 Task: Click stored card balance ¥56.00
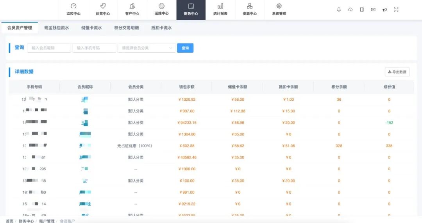(x=238, y=100)
